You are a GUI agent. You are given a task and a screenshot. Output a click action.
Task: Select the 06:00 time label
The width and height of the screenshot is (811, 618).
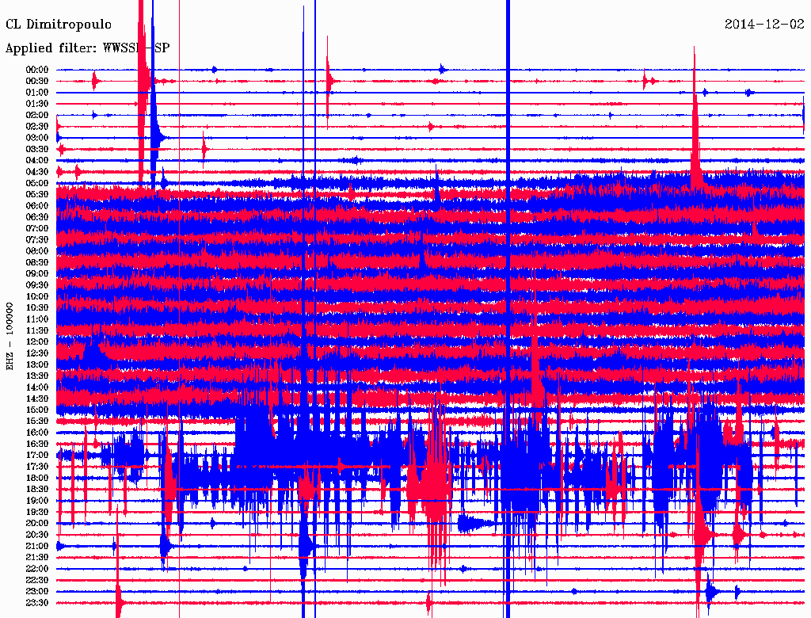point(37,205)
